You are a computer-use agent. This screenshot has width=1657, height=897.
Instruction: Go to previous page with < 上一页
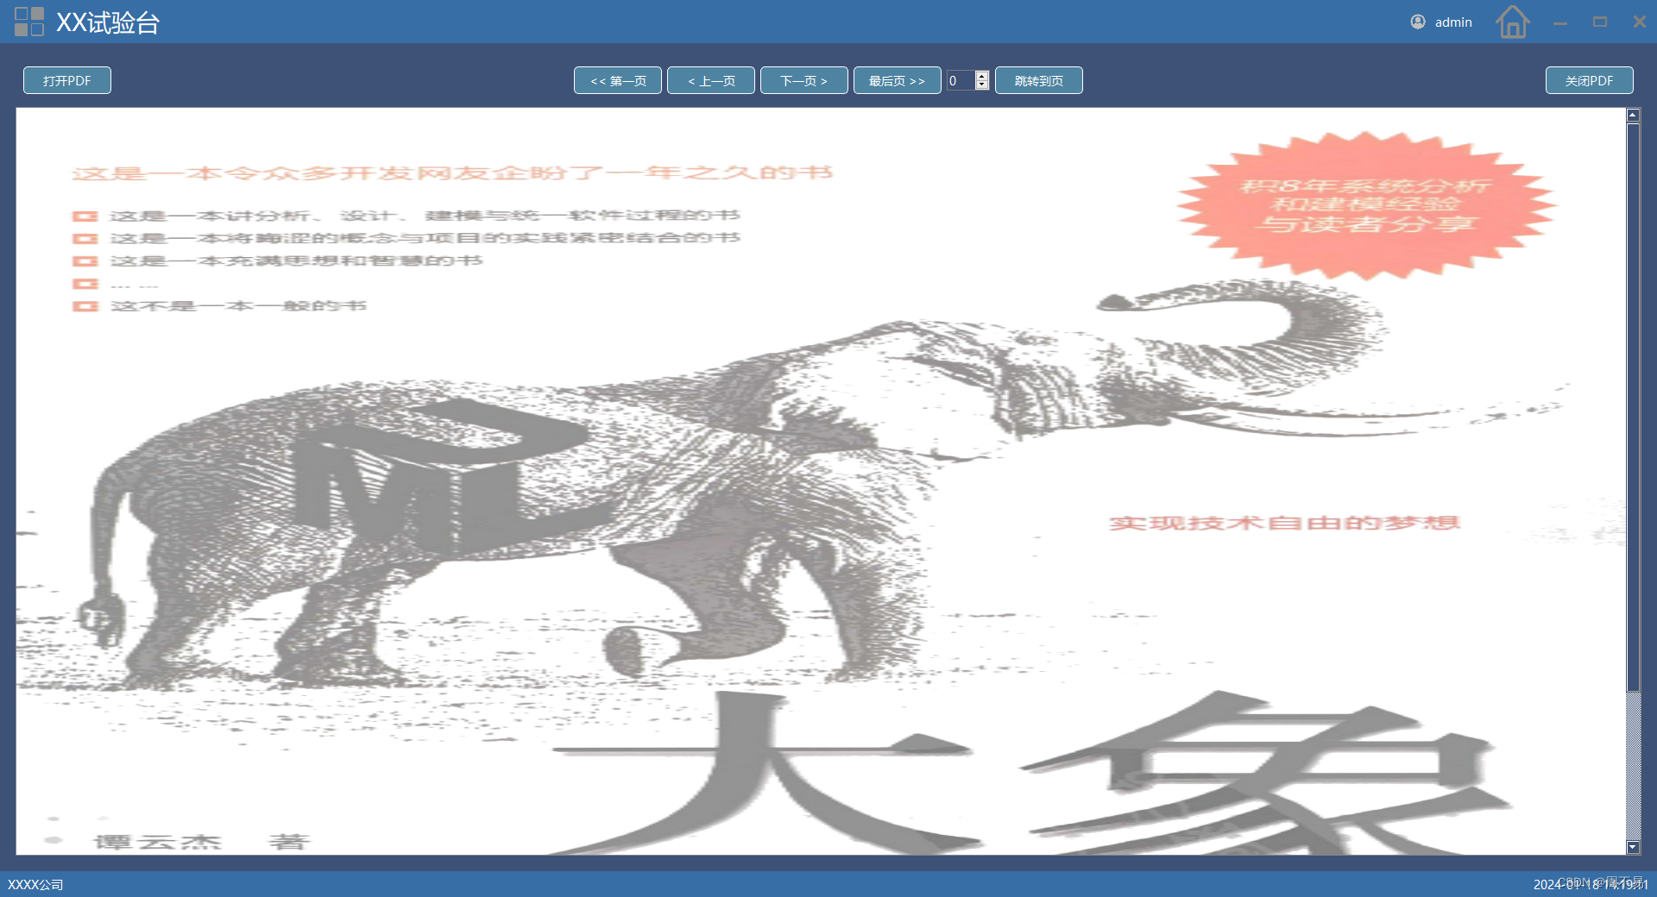711,80
